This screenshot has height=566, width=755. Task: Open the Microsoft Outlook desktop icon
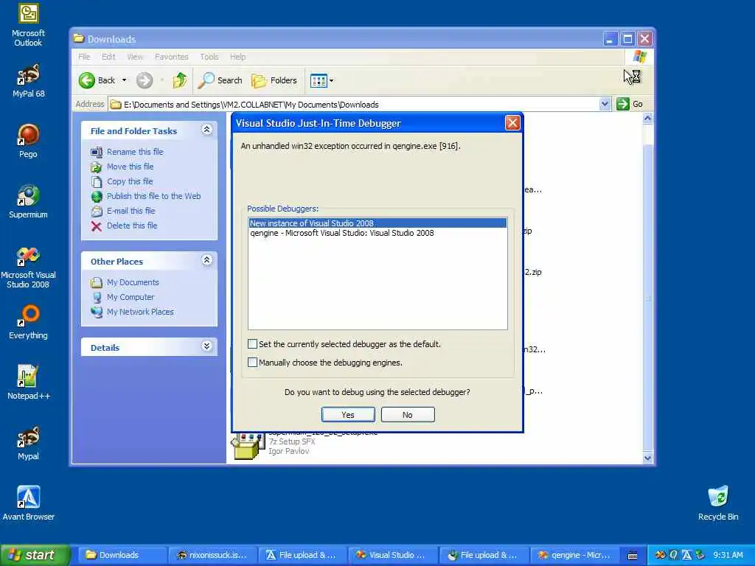28,25
